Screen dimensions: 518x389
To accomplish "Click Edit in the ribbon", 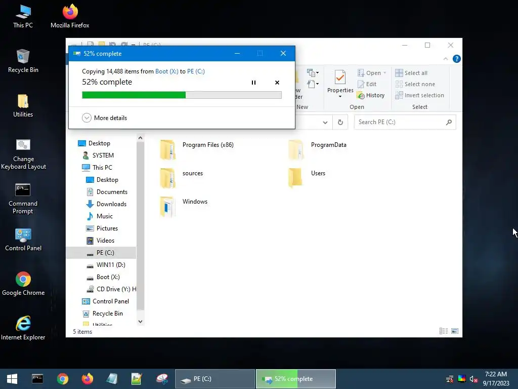I will point(367,84).
